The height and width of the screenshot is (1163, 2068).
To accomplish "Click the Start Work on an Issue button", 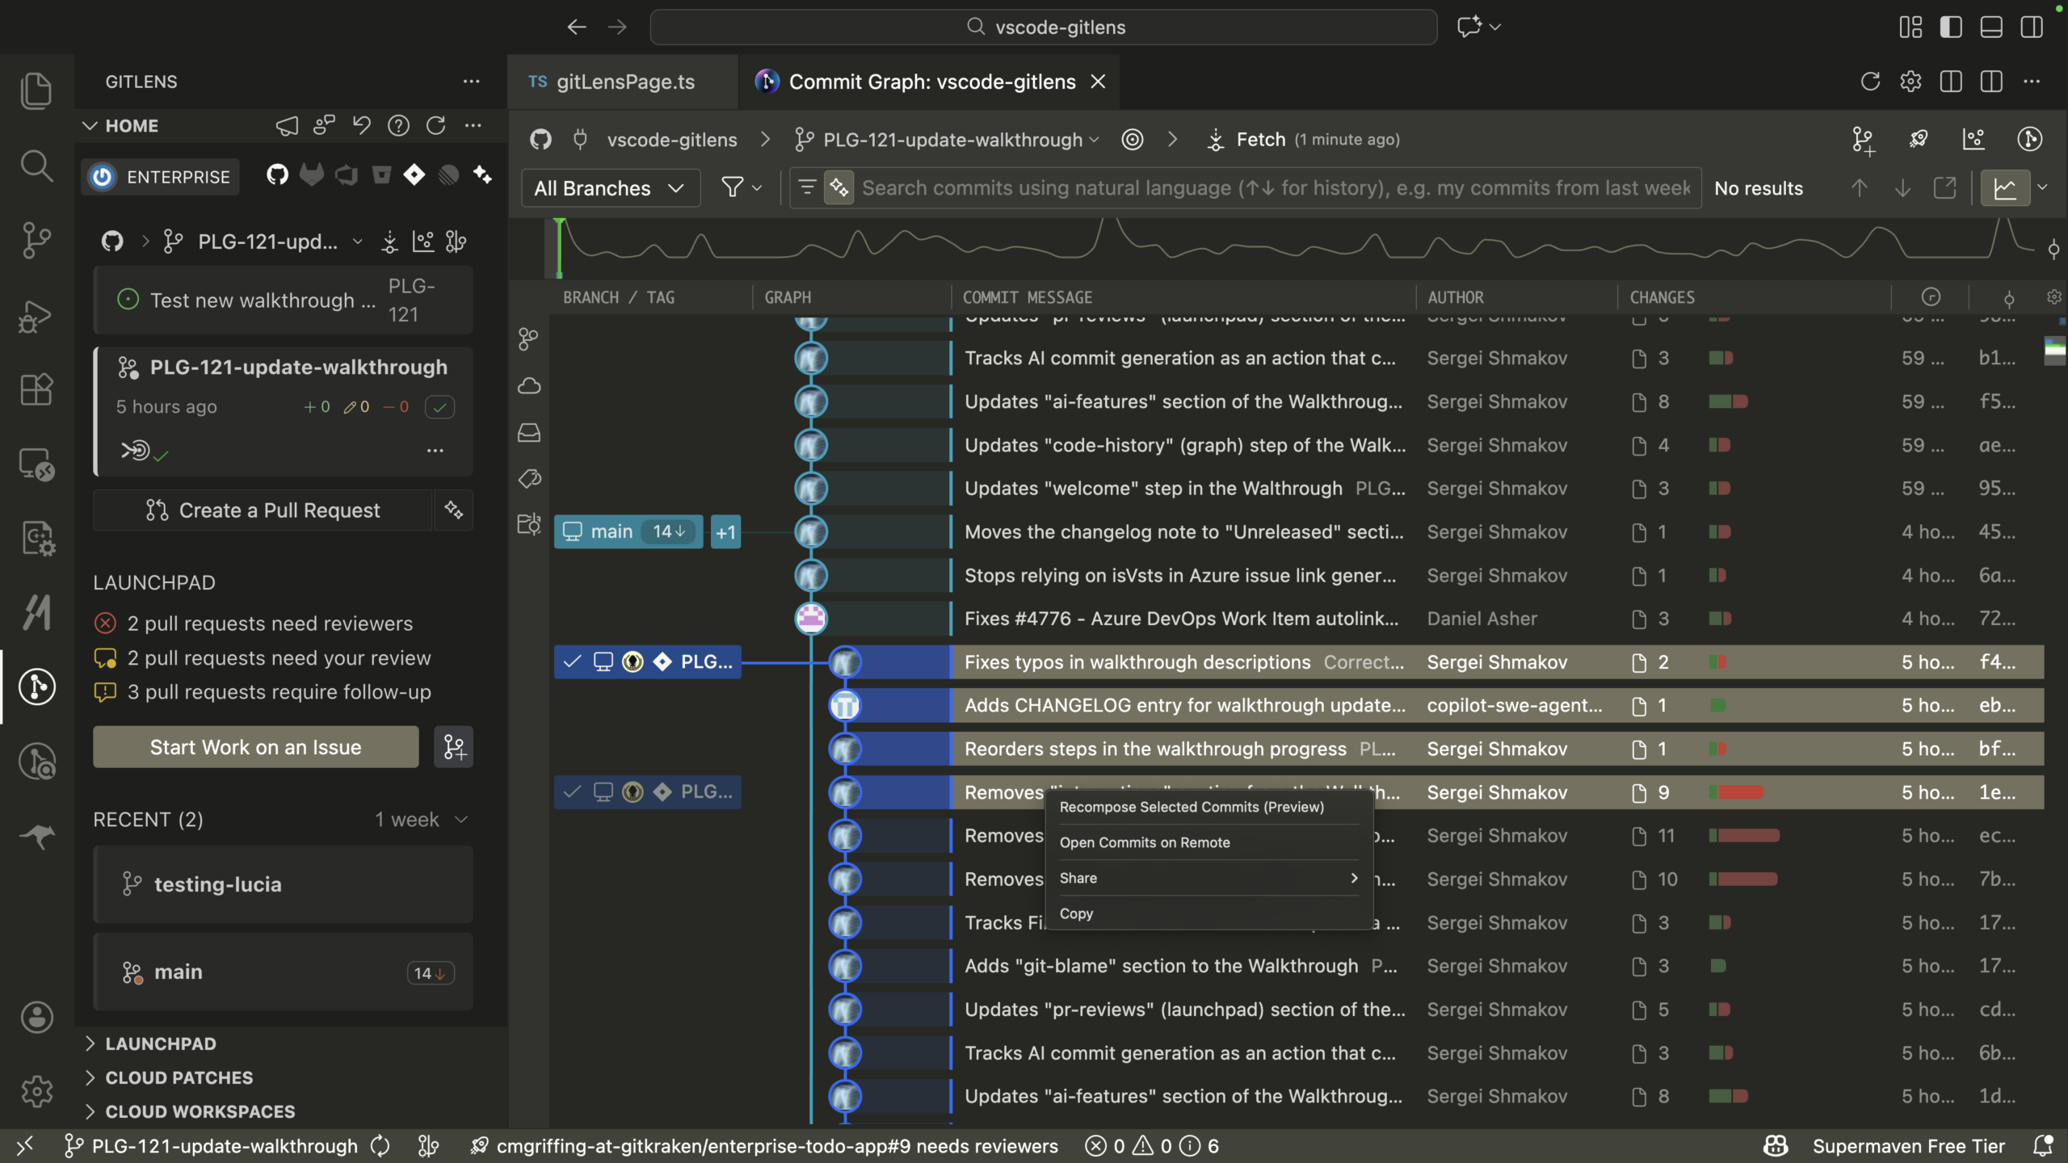I will 256,747.
